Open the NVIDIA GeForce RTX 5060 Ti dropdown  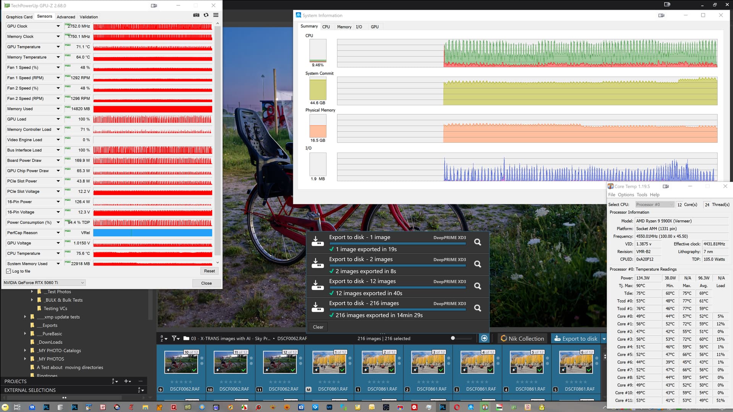(x=44, y=283)
